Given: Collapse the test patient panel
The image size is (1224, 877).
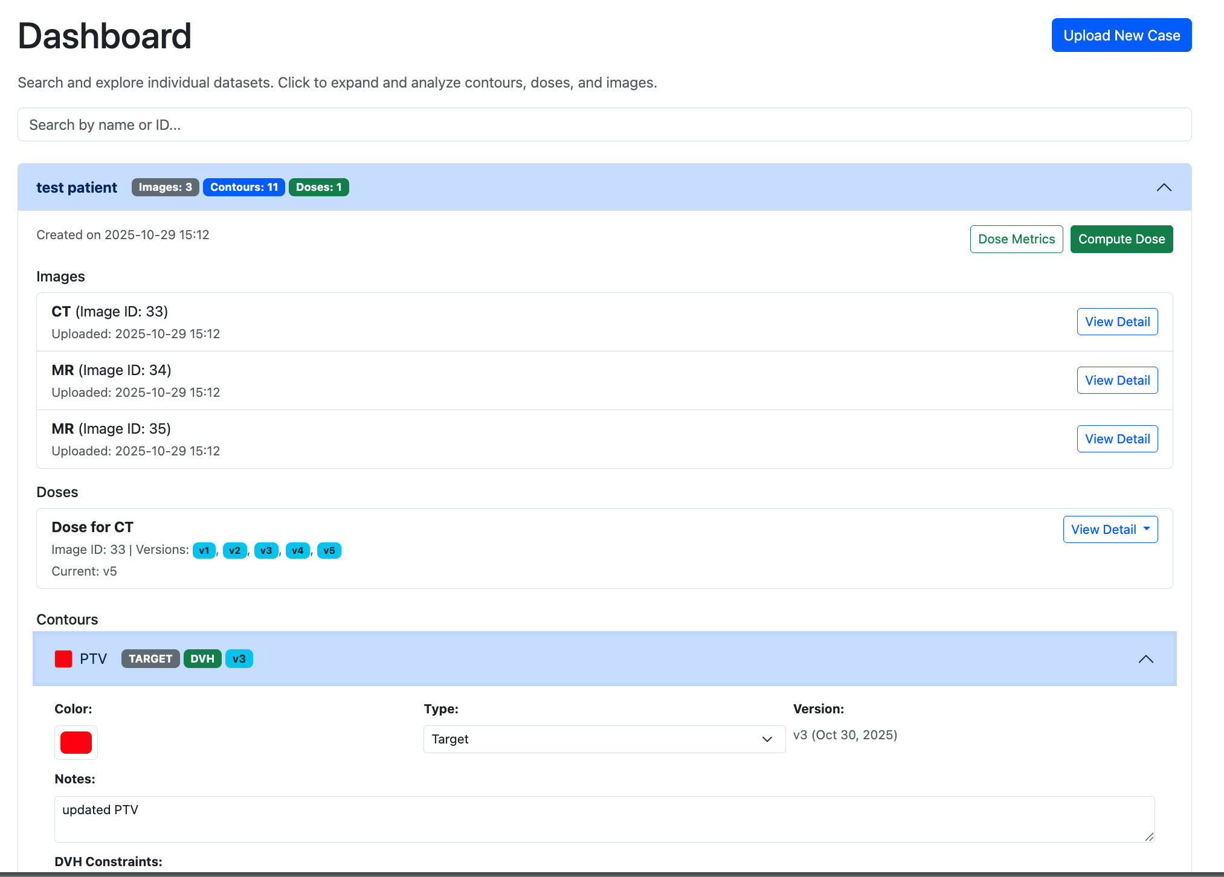Looking at the screenshot, I should pos(1164,187).
